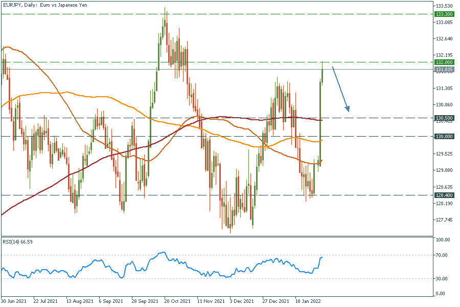Click the green 133.300 price level tag
The height and width of the screenshot is (307, 460).
tap(444, 14)
